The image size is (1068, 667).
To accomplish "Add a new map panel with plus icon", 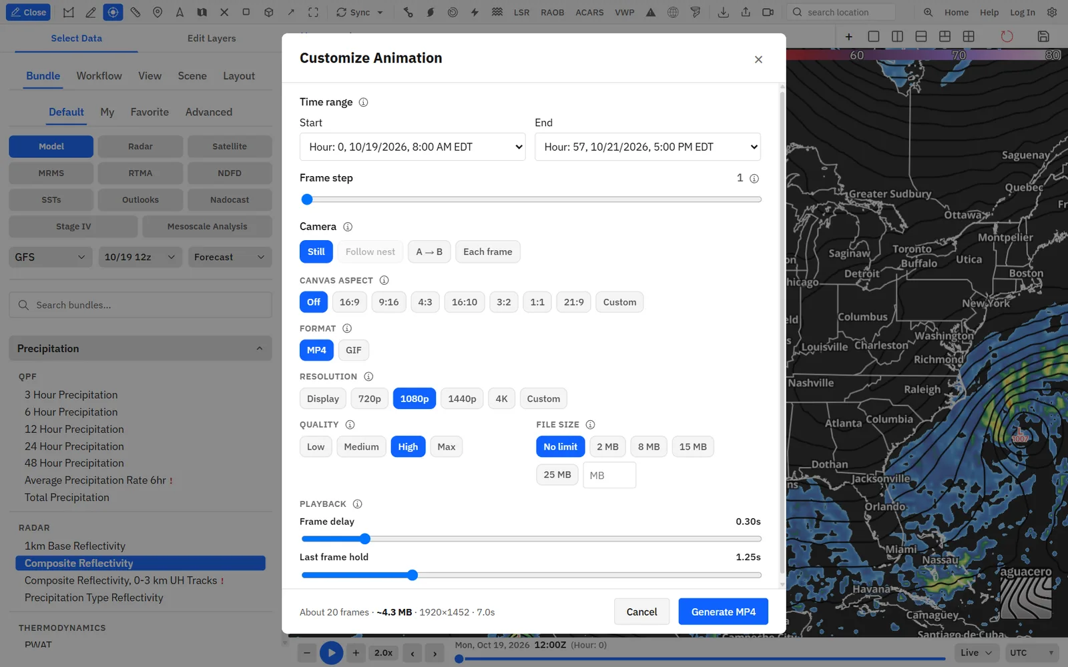I will (849, 37).
